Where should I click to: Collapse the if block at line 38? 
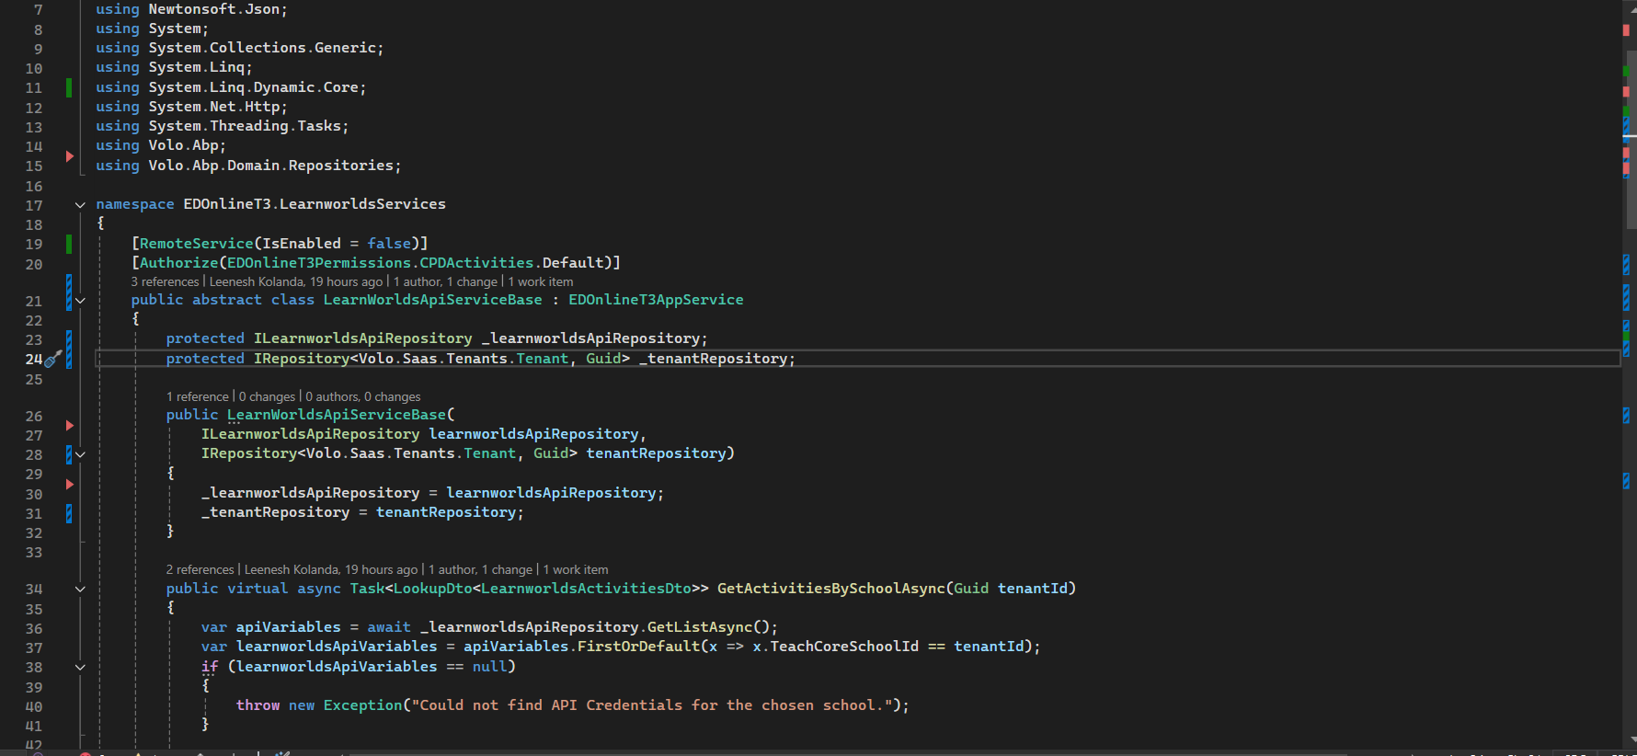80,668
